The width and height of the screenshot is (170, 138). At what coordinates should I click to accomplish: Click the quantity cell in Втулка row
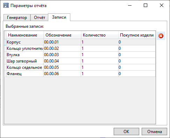(x=100, y=55)
